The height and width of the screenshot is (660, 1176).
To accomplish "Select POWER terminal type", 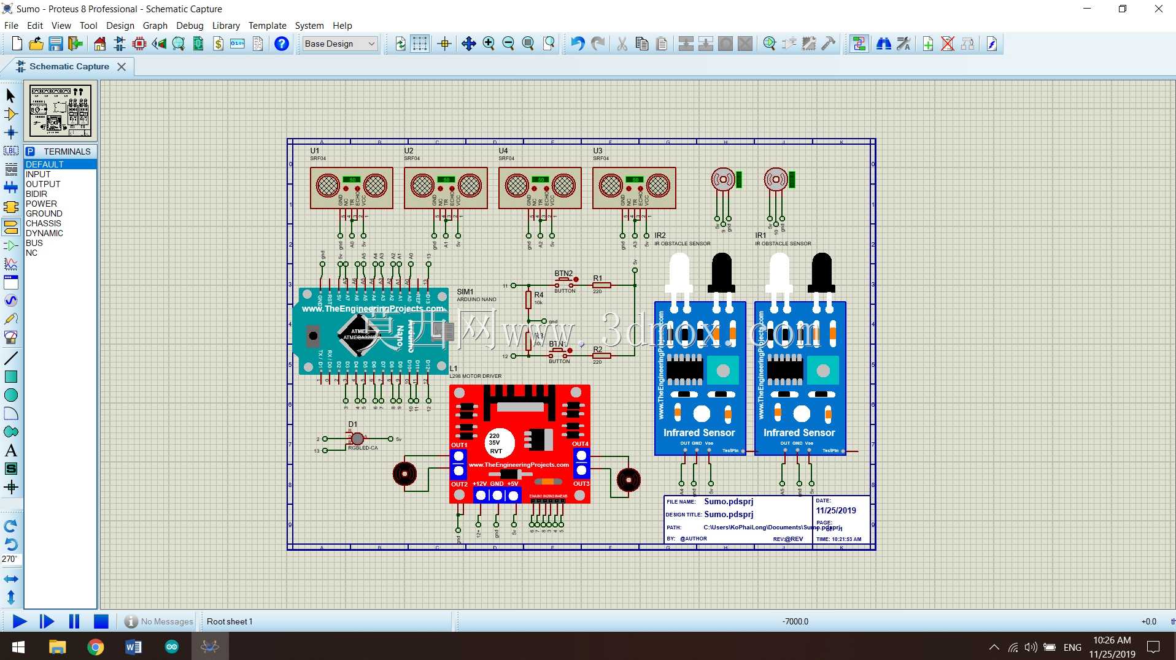I will coord(60,204).
